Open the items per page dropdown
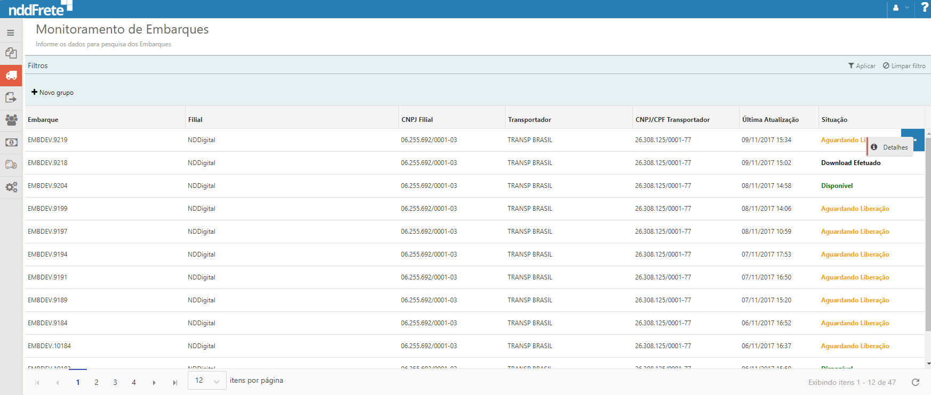This screenshot has height=395, width=931. (x=207, y=381)
